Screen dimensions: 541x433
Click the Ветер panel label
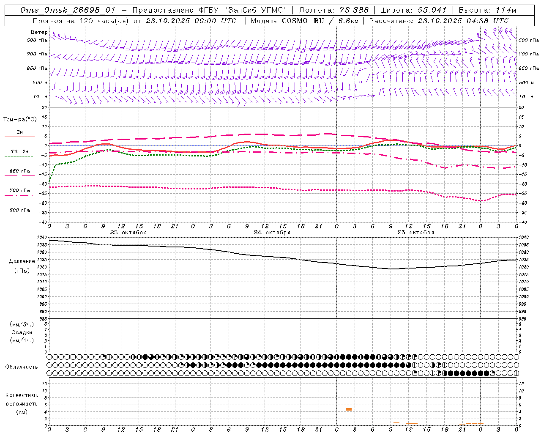39,32
